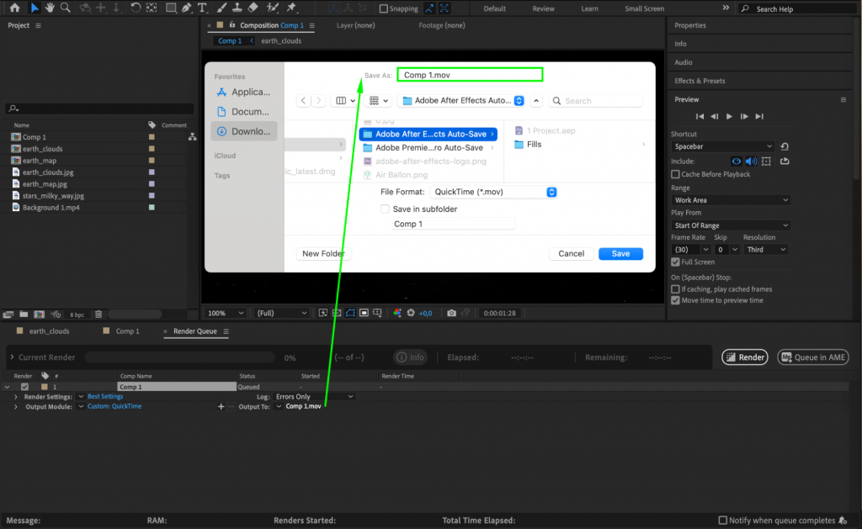Expand the Render Settings row
Viewport: 862px width, 529px height.
pos(16,396)
